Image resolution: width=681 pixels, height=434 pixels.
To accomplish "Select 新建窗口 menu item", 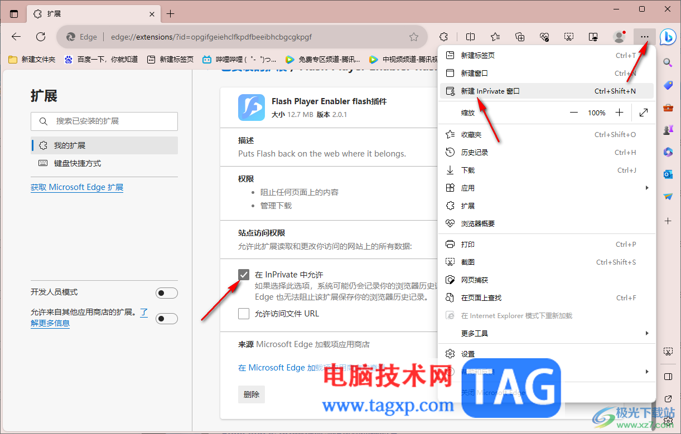I will coord(547,73).
